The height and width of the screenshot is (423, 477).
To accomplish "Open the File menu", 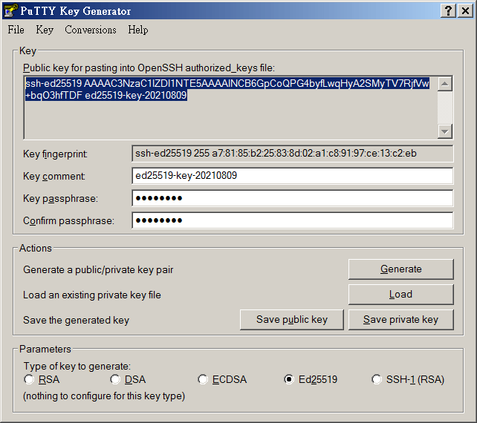I will point(16,30).
